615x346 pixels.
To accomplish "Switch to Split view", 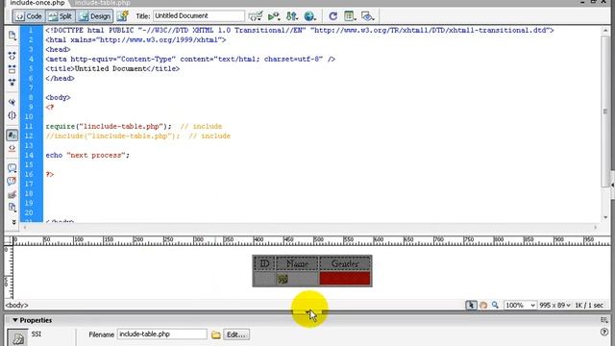I will coord(61,16).
